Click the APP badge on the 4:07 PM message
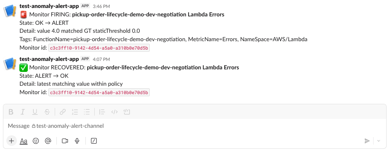Viewport: 390px width, 153px height. 85,59
